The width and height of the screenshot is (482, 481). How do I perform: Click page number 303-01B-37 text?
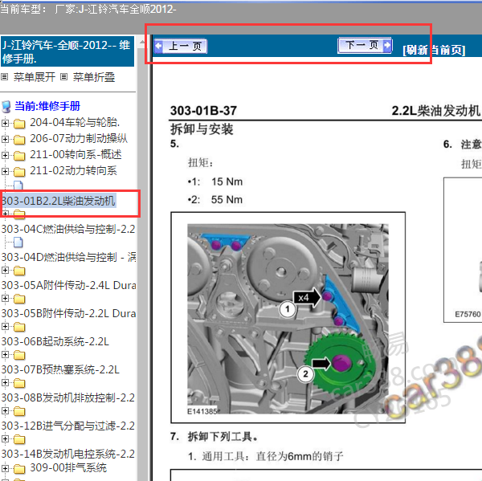203,111
